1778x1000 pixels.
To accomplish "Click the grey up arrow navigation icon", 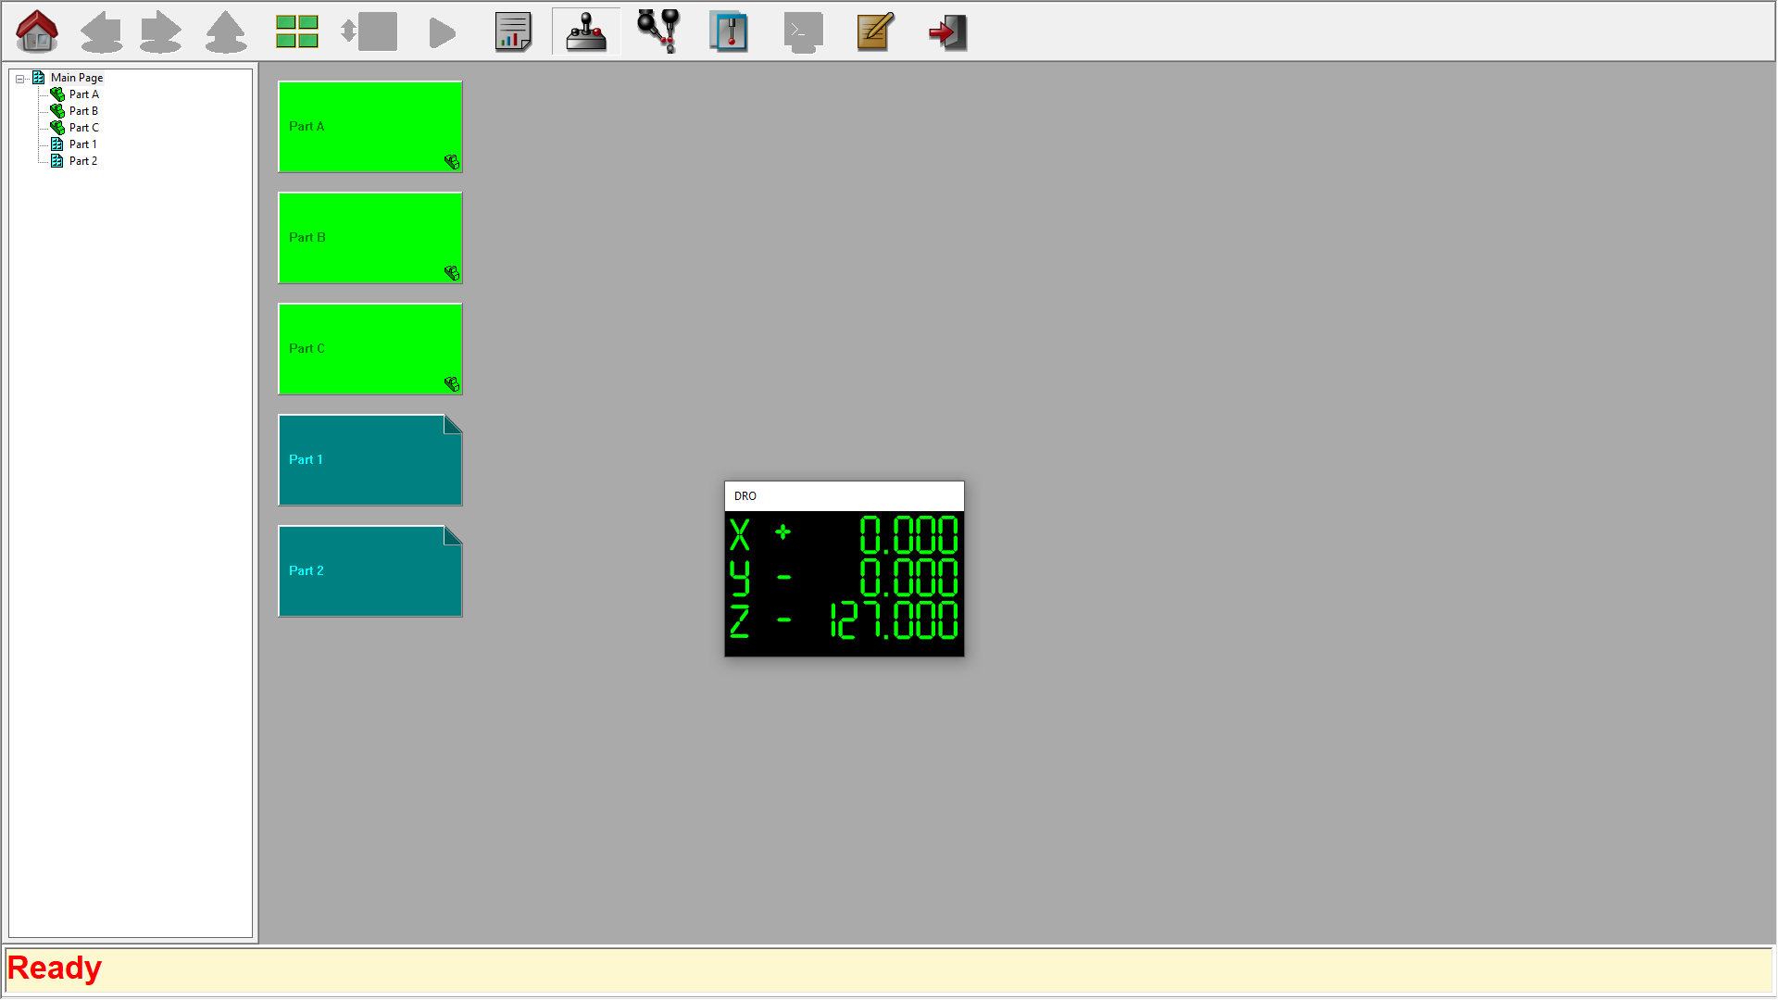I will click(225, 31).
